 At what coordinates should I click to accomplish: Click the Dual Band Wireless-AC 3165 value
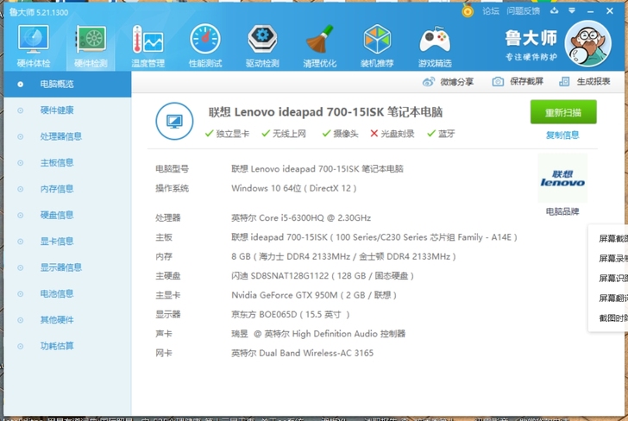(303, 353)
